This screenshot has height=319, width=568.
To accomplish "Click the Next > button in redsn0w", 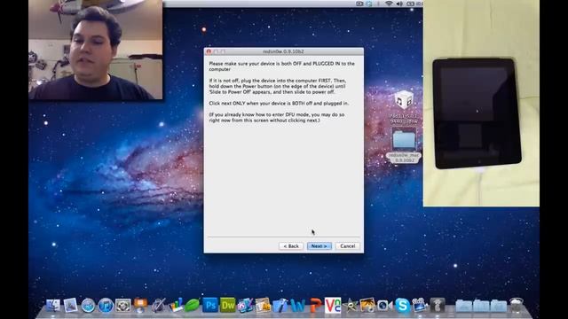I will (319, 246).
